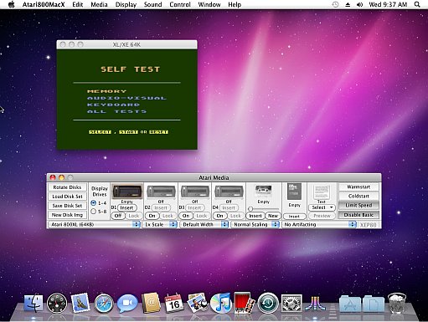The height and width of the screenshot is (322, 428).
Task: Click the cassette position slider
Action: [263, 208]
